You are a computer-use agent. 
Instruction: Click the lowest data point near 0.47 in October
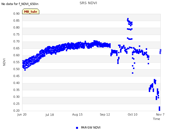coord(133,73)
